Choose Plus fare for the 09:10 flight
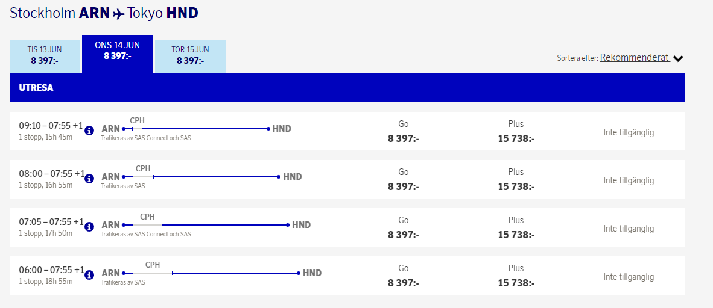Screen dimensions: 713x308 [x=516, y=131]
